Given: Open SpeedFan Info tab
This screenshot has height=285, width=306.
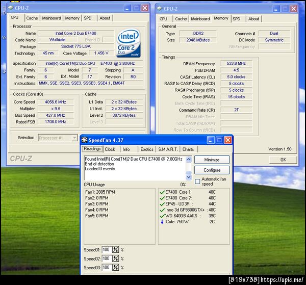Looking at the screenshot, I should click(x=126, y=149).
